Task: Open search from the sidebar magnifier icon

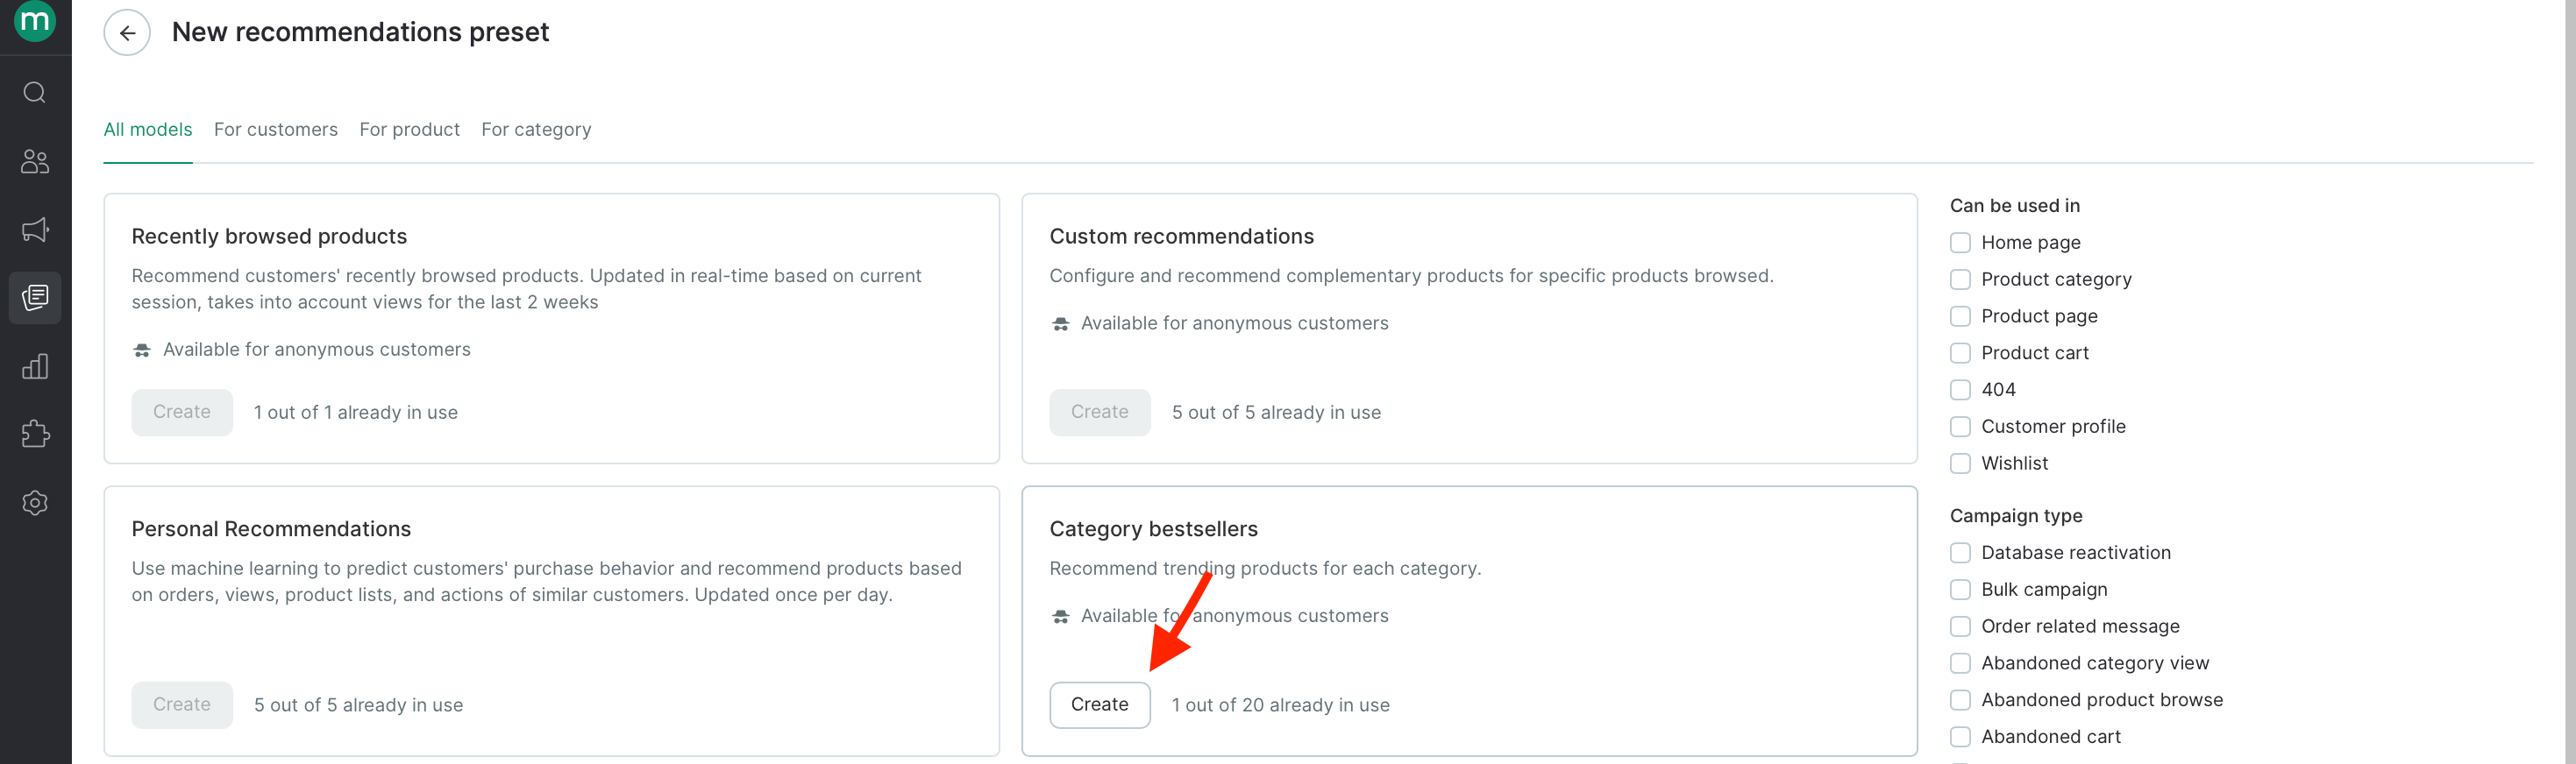Action: (35, 93)
